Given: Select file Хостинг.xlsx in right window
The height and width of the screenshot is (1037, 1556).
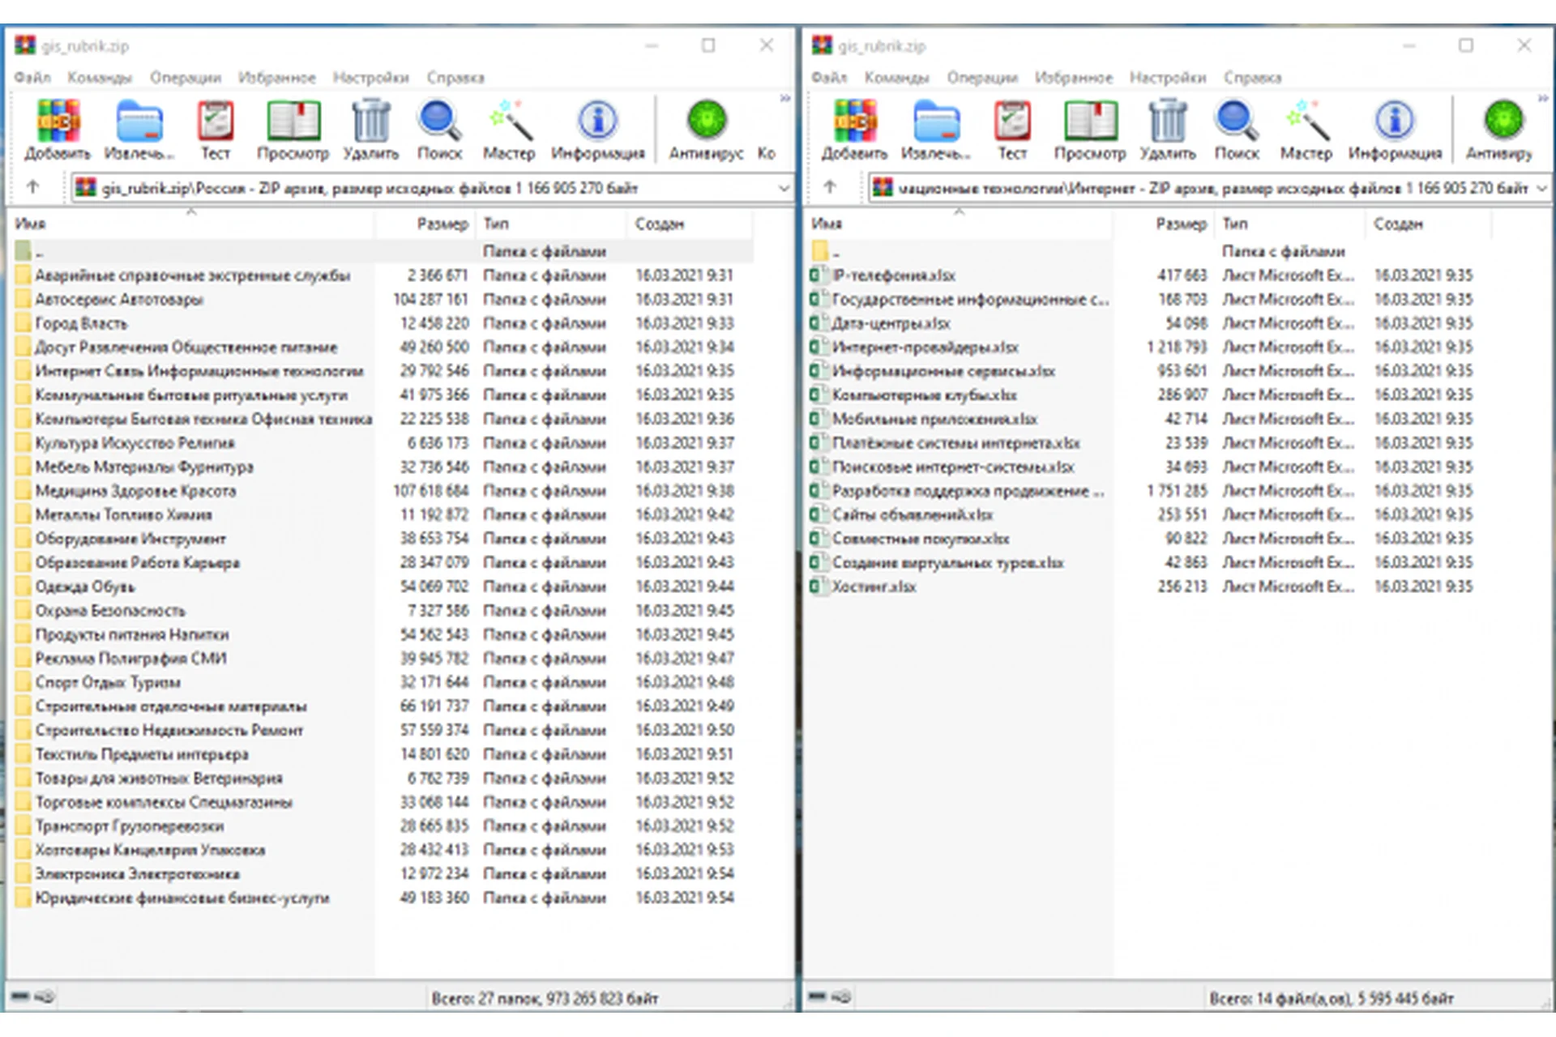Looking at the screenshot, I should point(874,587).
